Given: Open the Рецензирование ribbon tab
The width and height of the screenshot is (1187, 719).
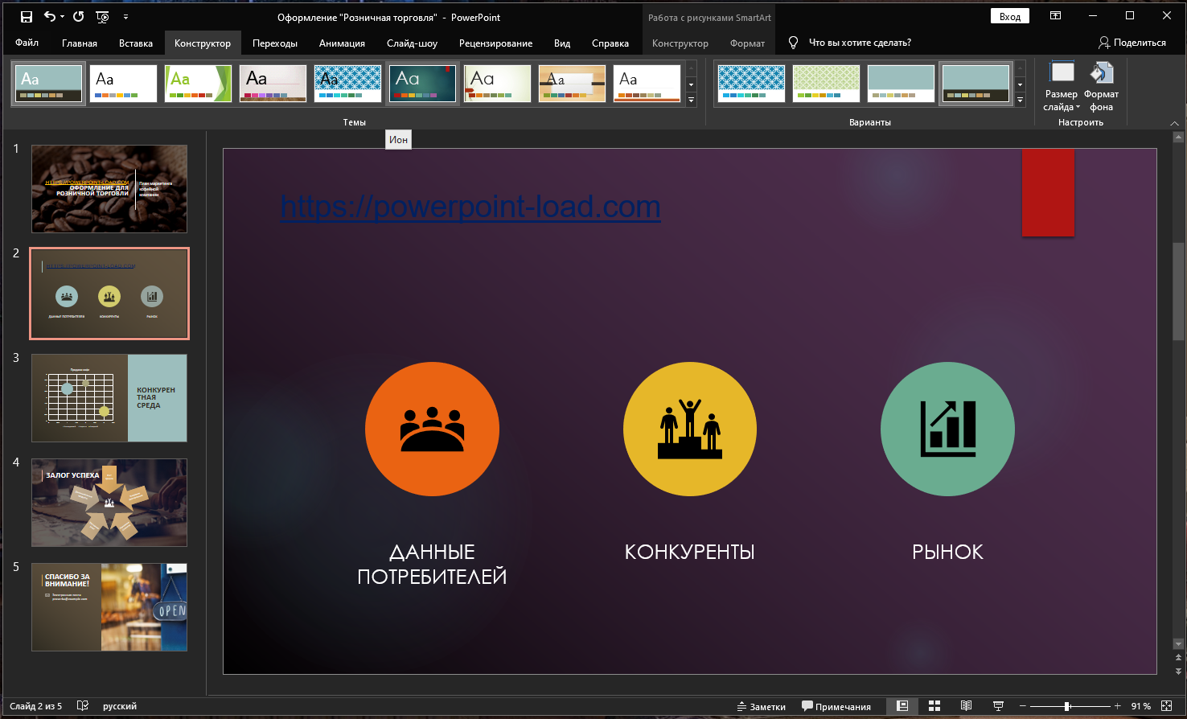Looking at the screenshot, I should pyautogui.click(x=496, y=43).
